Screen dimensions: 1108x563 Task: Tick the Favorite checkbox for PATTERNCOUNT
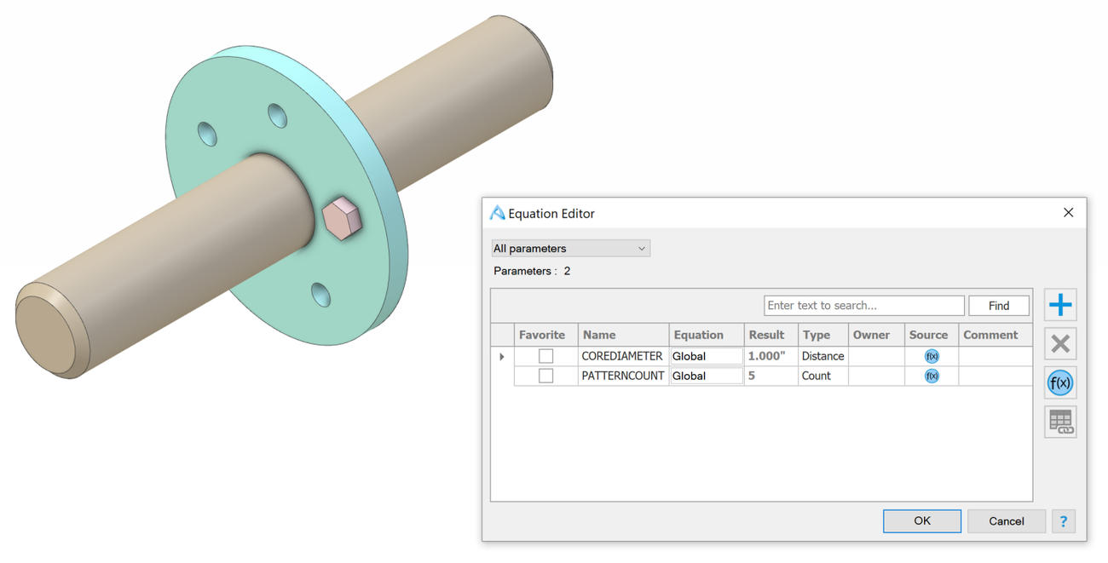pyautogui.click(x=545, y=376)
